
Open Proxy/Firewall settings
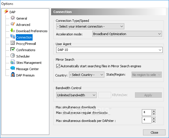[x=26, y=44]
